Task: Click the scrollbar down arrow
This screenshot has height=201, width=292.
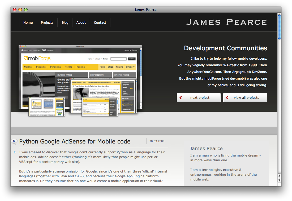Action: click(x=279, y=180)
